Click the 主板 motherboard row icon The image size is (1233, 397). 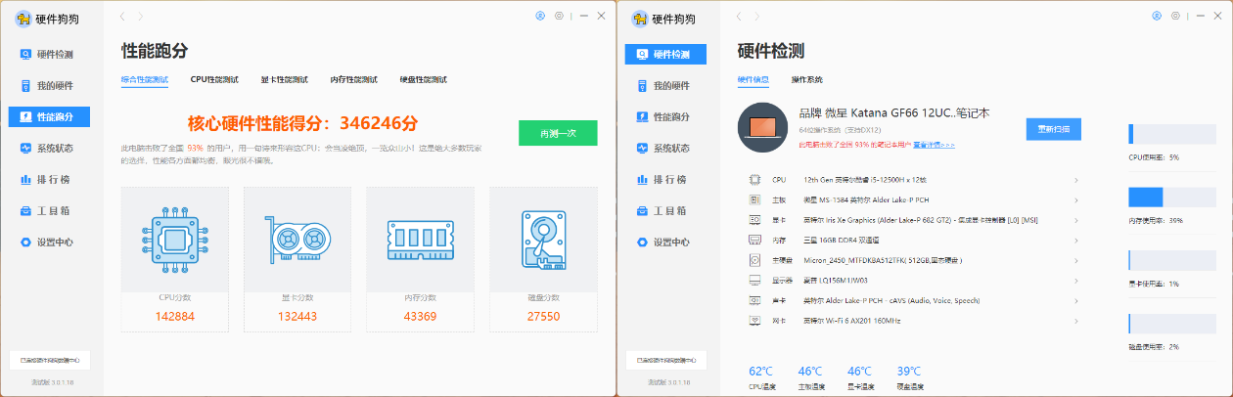[754, 199]
